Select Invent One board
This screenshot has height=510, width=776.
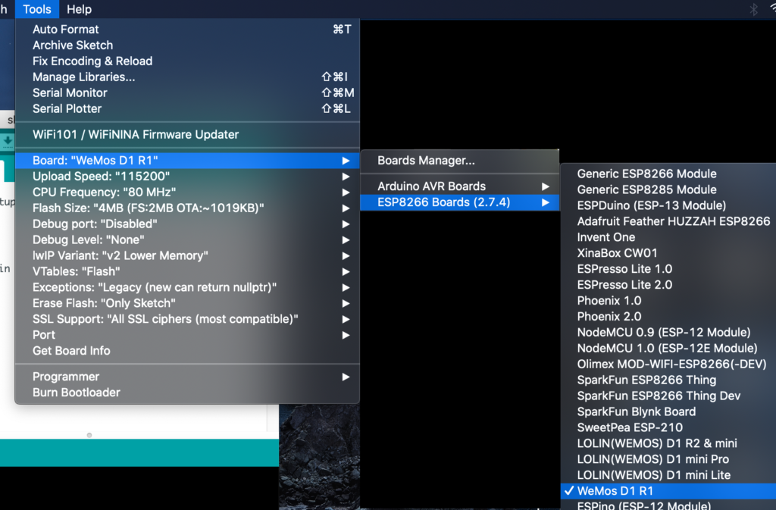pos(668,237)
